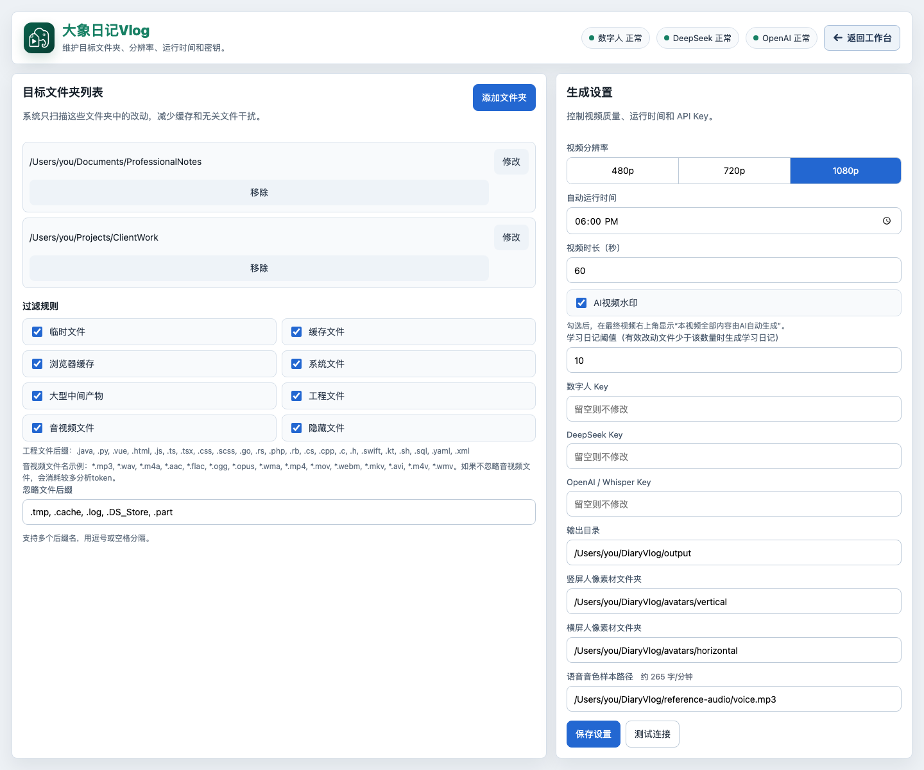The height and width of the screenshot is (770, 924).
Task: Click the 测试连接 button
Action: click(x=653, y=734)
